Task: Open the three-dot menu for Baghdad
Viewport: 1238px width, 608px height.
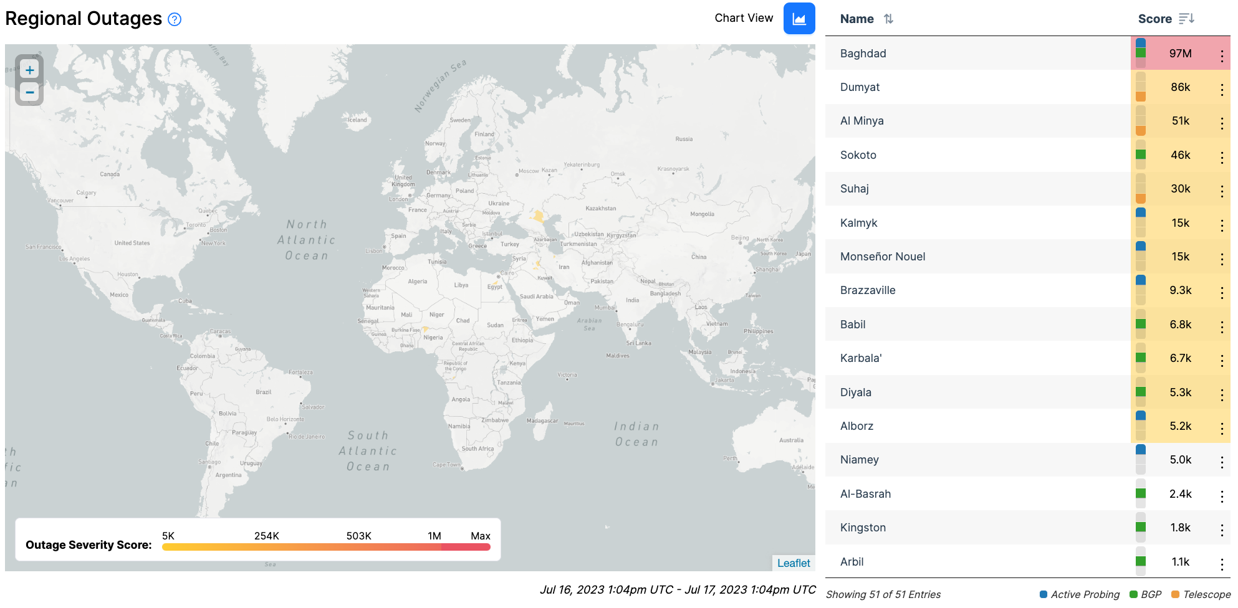Action: point(1221,56)
